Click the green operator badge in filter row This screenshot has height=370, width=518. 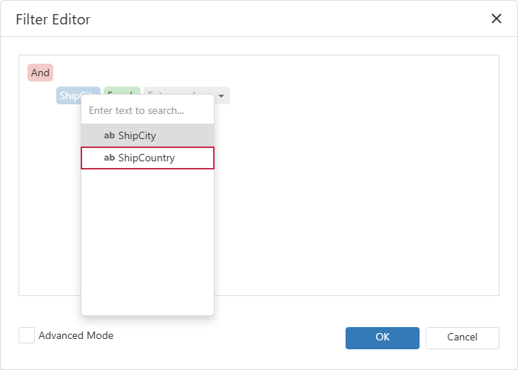coord(122,90)
